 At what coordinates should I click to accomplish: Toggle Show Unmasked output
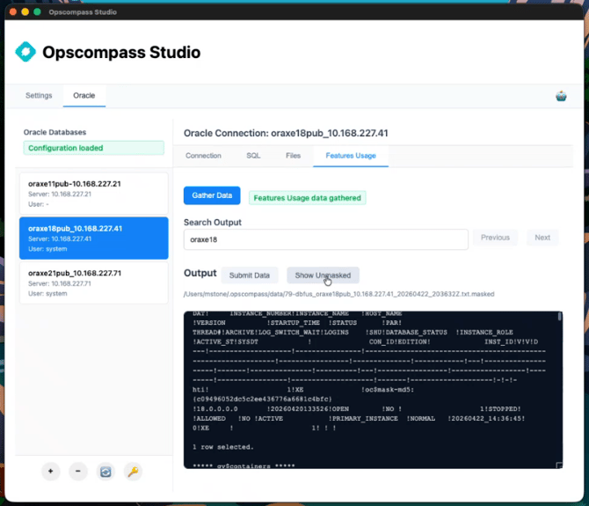pos(323,275)
